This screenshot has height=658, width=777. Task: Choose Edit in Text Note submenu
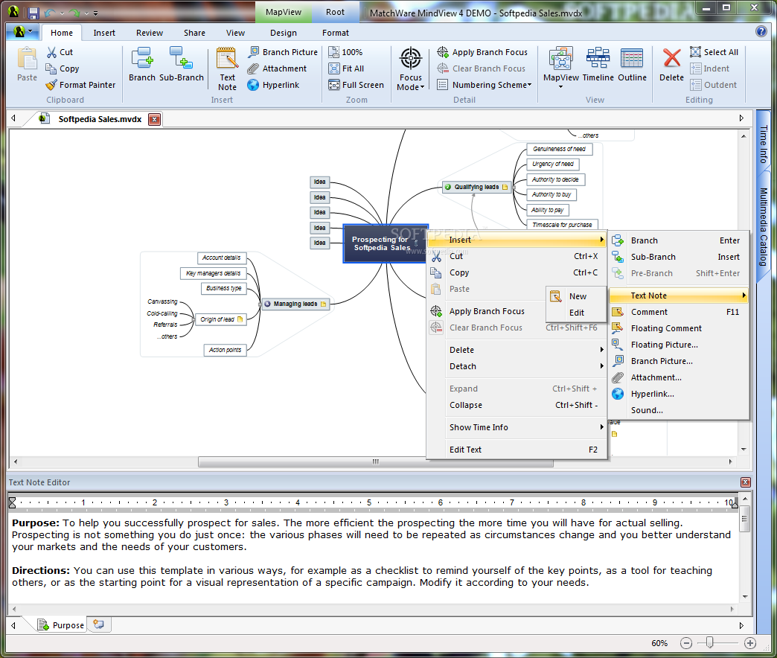576,313
